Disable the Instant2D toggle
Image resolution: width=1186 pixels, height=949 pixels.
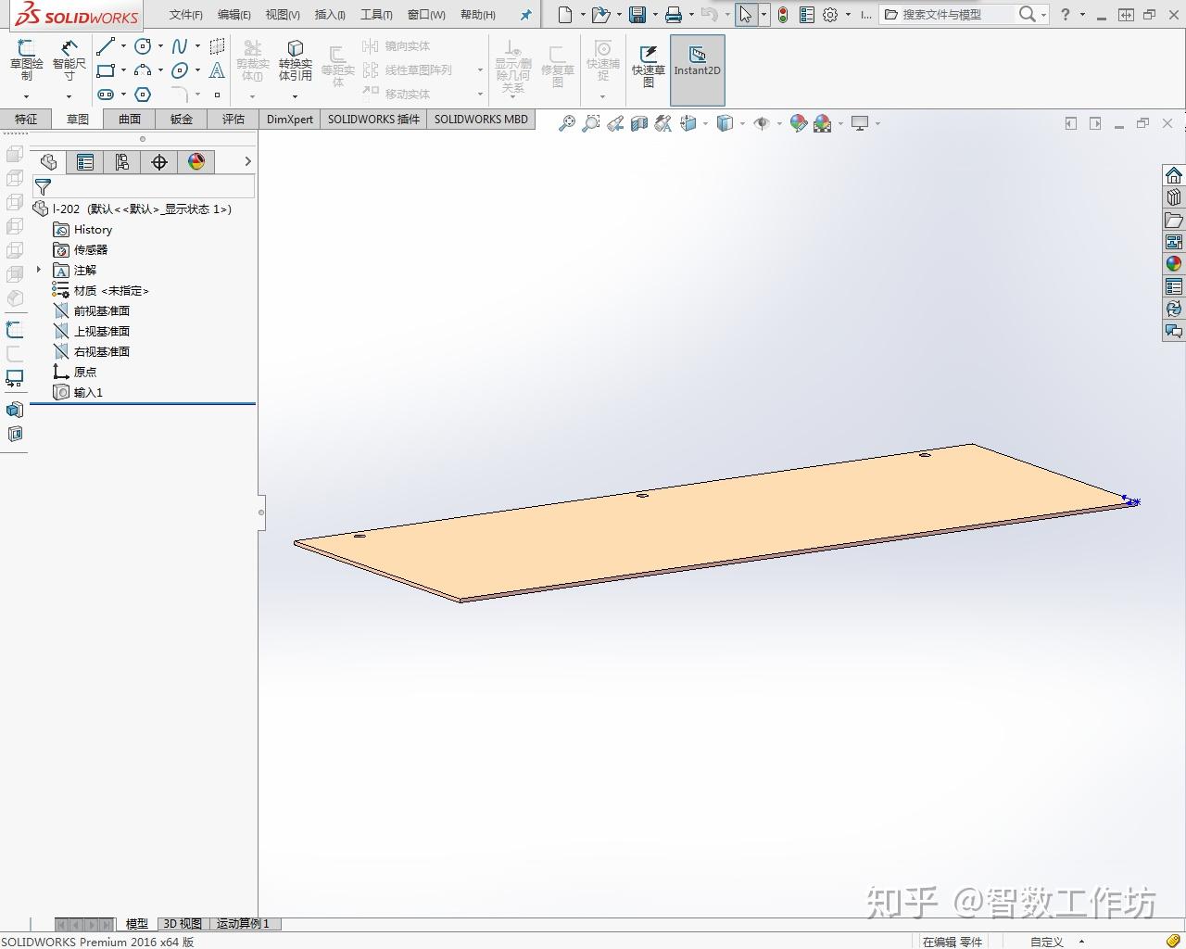coord(697,69)
